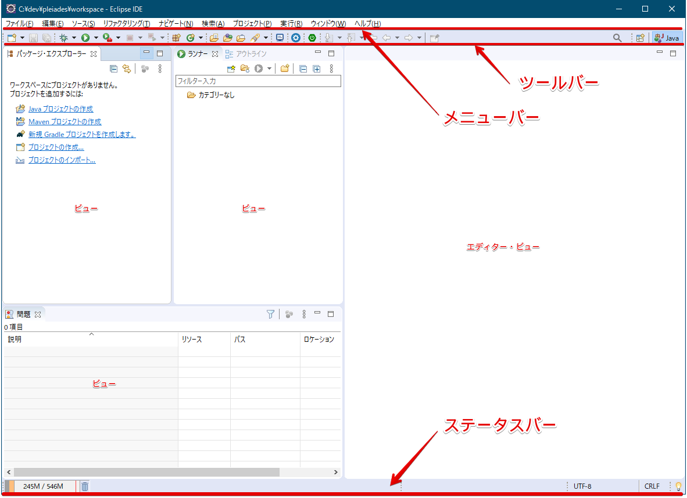The image size is (687, 498).
Task: Run garbage collection with the trash icon
Action: tap(84, 486)
